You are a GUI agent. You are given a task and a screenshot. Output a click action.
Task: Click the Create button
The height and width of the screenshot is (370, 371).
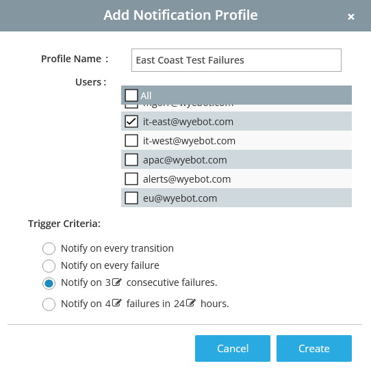314,348
